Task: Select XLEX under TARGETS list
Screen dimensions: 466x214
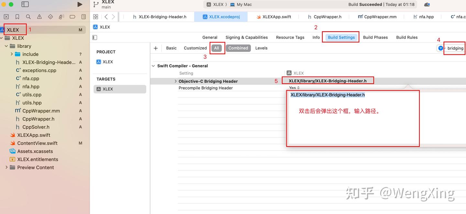Action: click(120, 89)
